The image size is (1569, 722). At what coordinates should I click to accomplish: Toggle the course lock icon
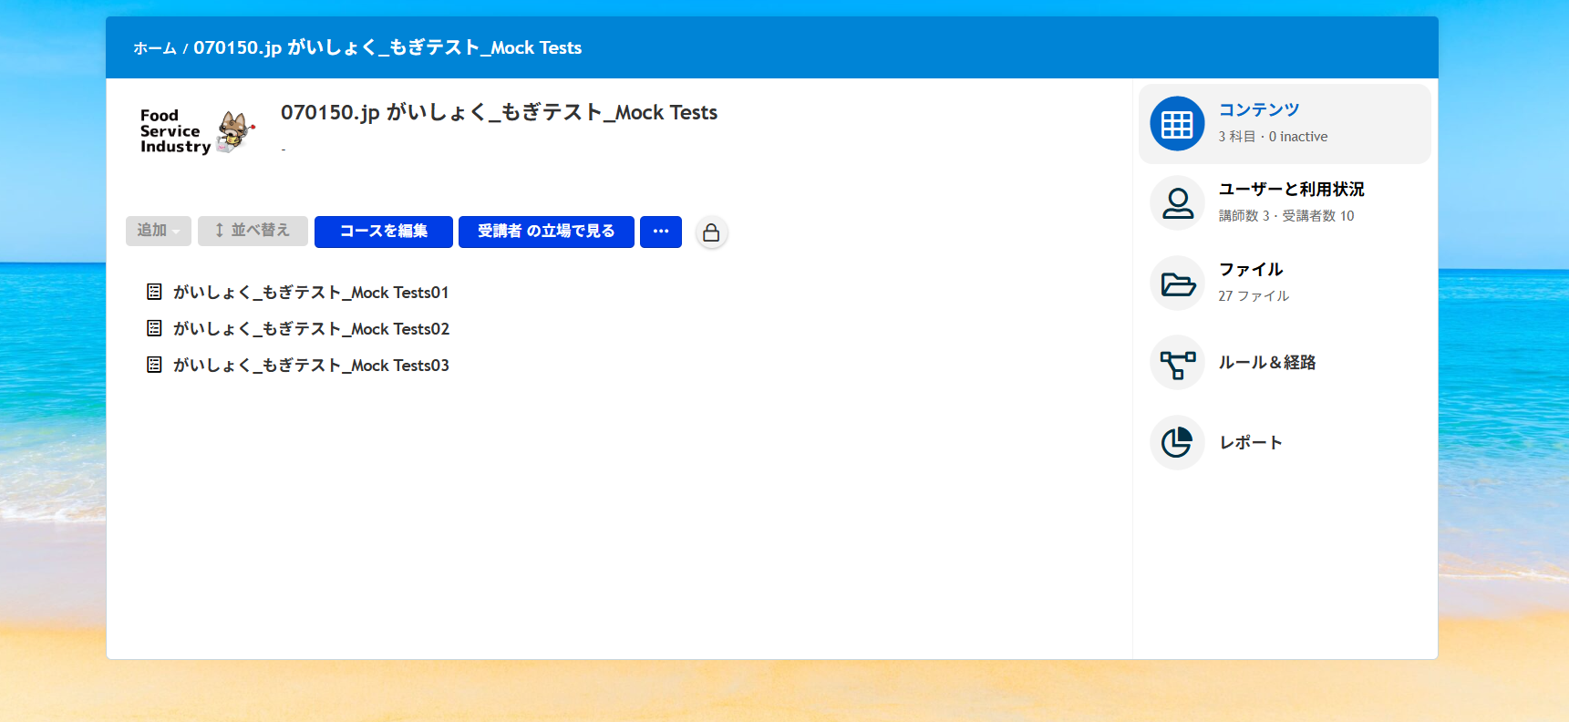(711, 232)
